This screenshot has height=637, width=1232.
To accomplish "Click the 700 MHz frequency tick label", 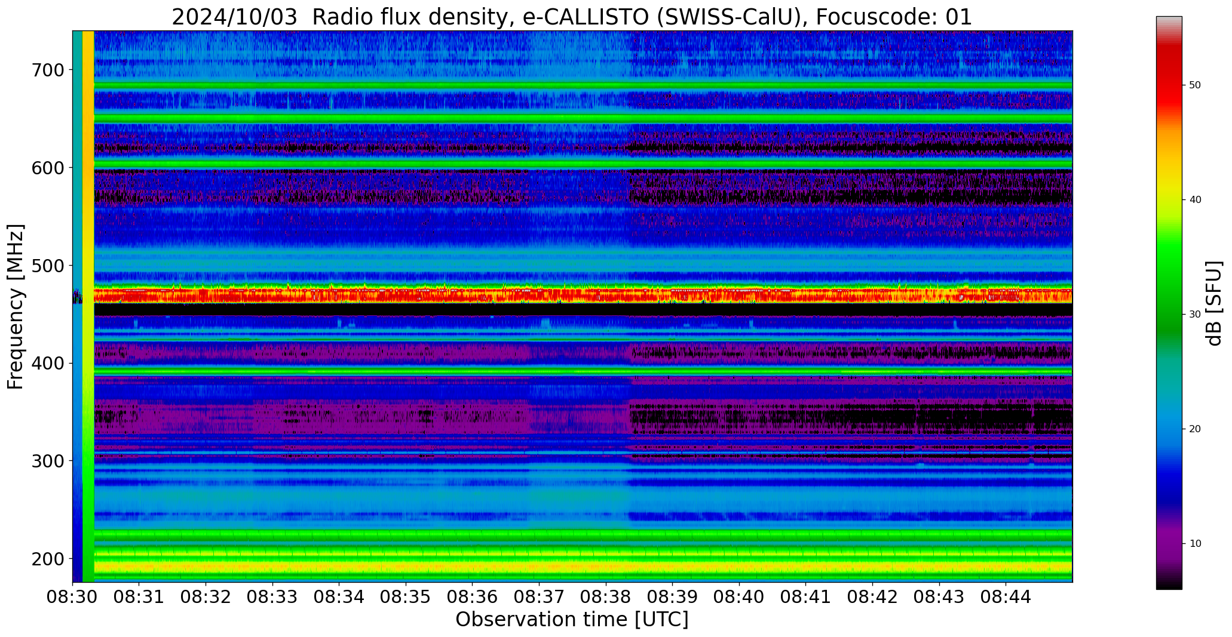I will pyautogui.click(x=47, y=70).
